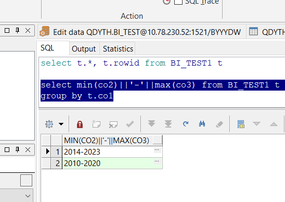Viewport: 285px width, 202px height.
Task: Click the grid corner select-all cell
Action: (x=46, y=141)
